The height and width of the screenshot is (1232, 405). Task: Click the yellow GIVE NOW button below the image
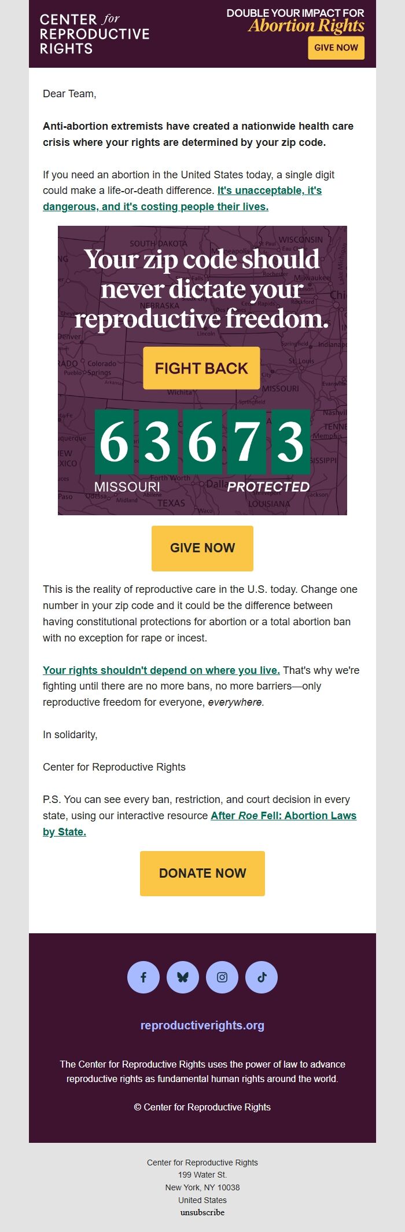click(x=202, y=548)
